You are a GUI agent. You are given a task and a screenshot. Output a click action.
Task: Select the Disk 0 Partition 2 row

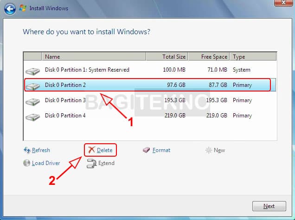[x=150, y=85]
